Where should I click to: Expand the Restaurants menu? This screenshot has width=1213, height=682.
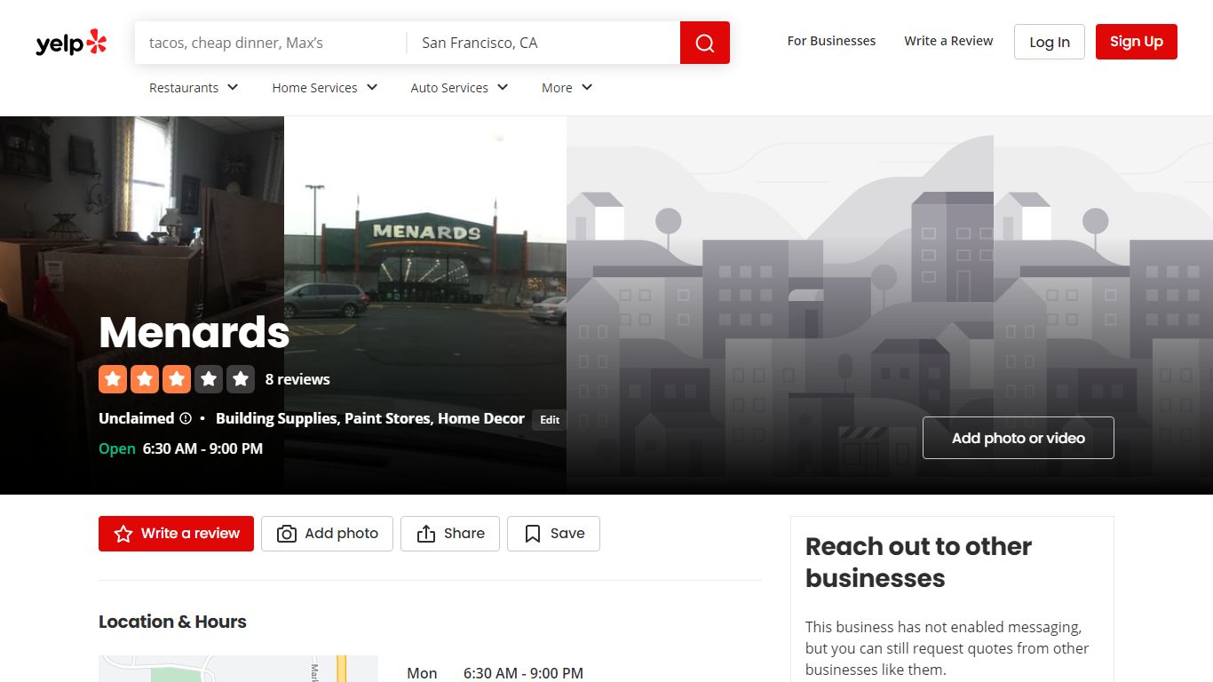point(194,87)
